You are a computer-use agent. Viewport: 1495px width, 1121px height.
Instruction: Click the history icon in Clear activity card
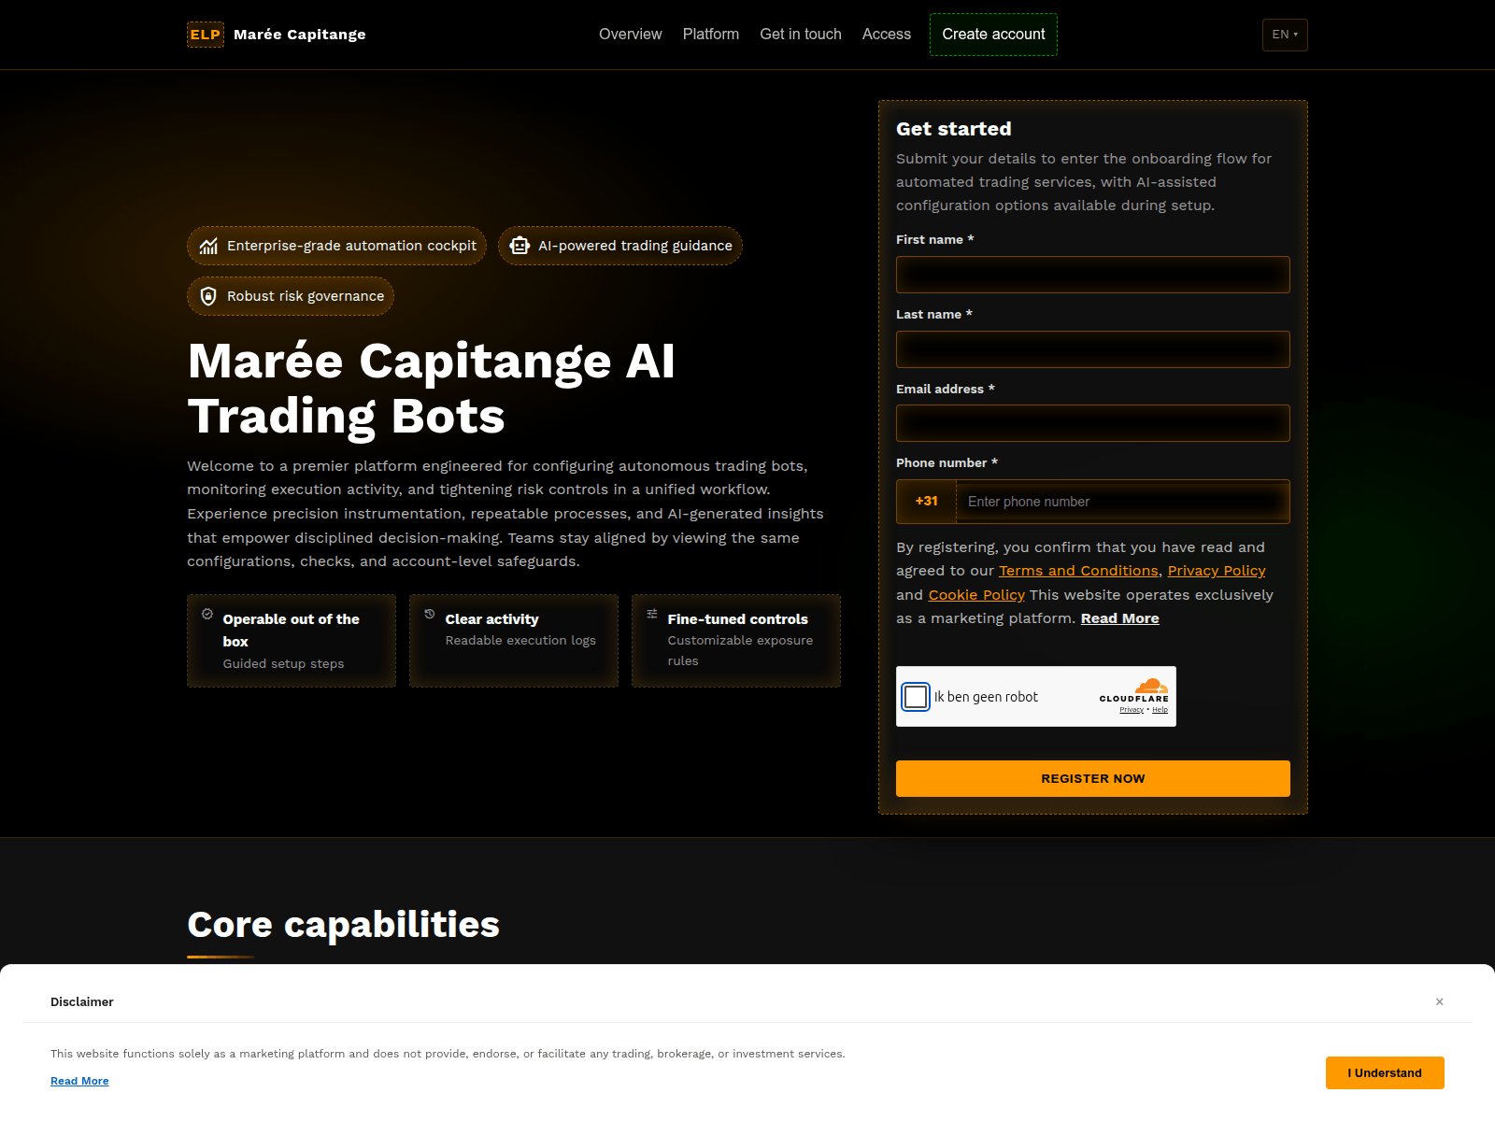point(430,614)
